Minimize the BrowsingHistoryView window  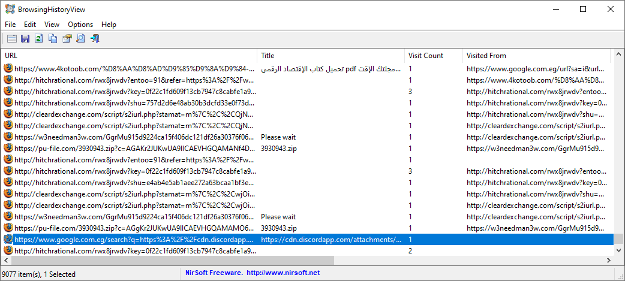pyautogui.click(x=555, y=9)
